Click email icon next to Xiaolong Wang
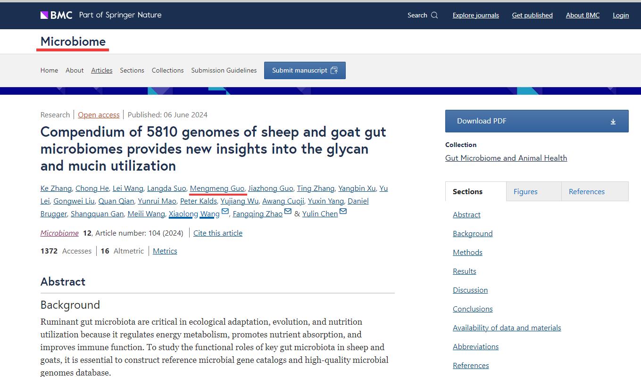The height and width of the screenshot is (377, 641). click(x=225, y=212)
